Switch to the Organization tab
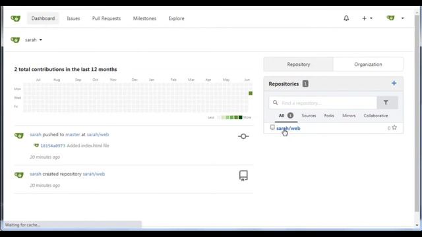The width and height of the screenshot is (422, 237). pos(368,65)
